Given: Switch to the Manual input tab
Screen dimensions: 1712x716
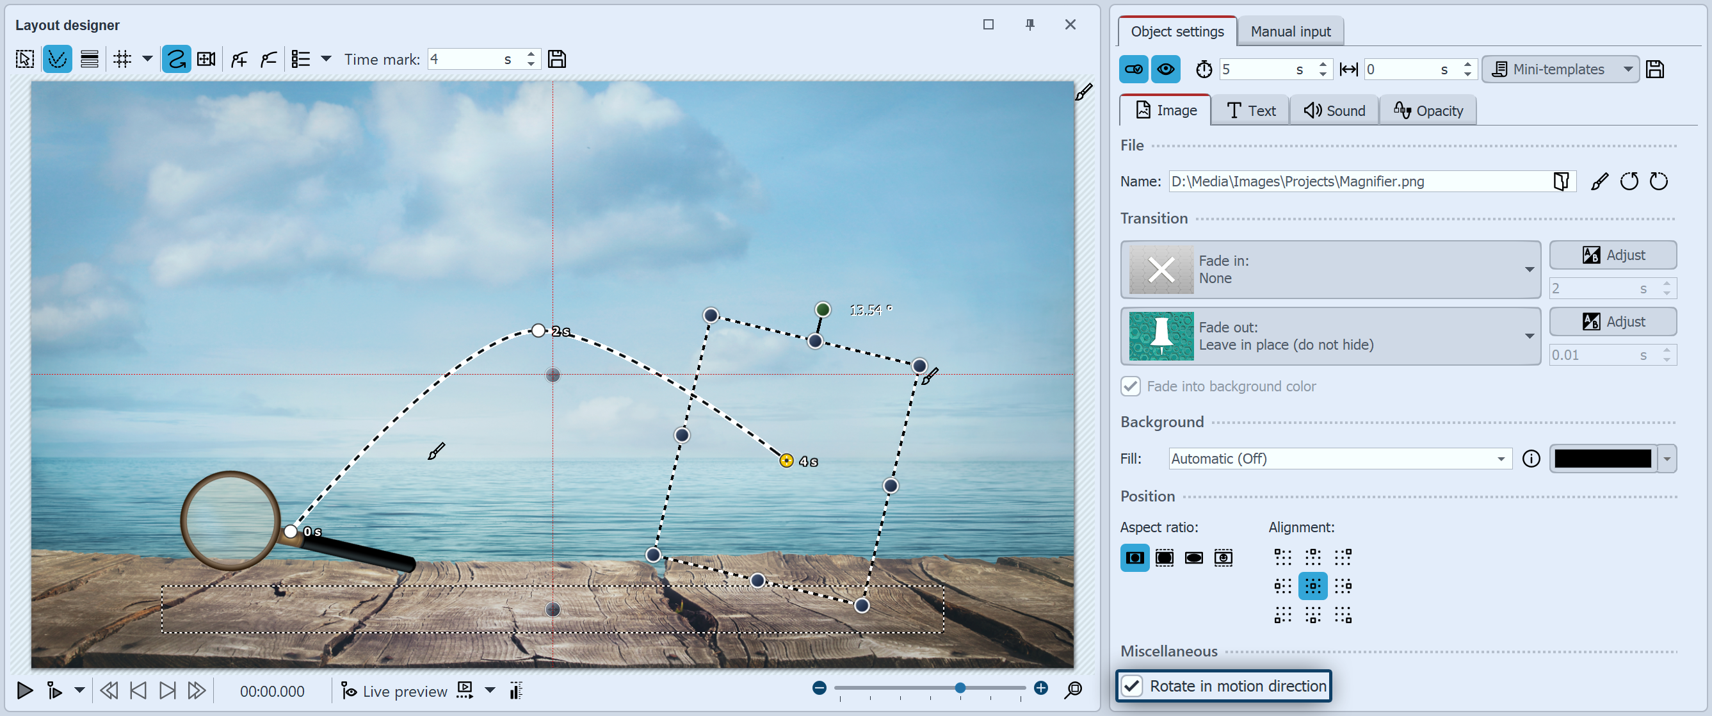Looking at the screenshot, I should click(x=1289, y=31).
